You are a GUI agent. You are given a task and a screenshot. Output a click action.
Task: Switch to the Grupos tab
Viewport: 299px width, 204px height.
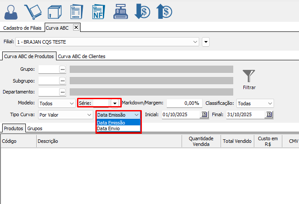coord(35,129)
